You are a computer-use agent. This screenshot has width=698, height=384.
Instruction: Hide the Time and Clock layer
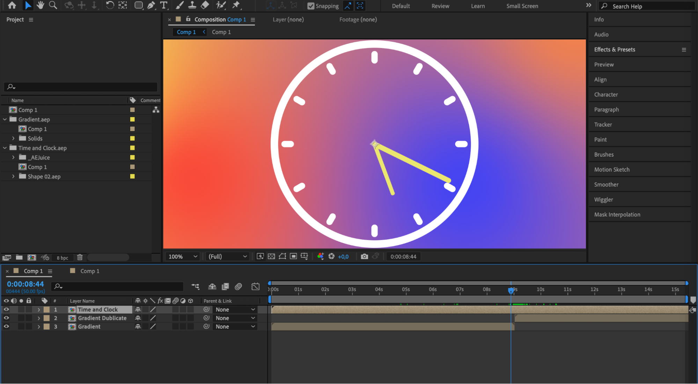click(x=6, y=310)
